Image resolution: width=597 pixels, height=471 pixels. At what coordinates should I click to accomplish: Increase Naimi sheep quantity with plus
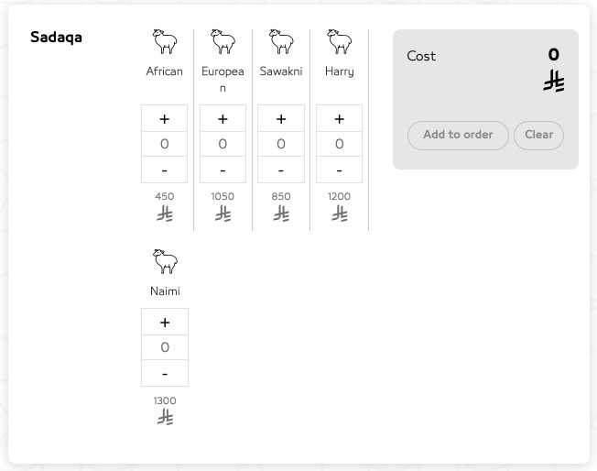[x=165, y=323]
